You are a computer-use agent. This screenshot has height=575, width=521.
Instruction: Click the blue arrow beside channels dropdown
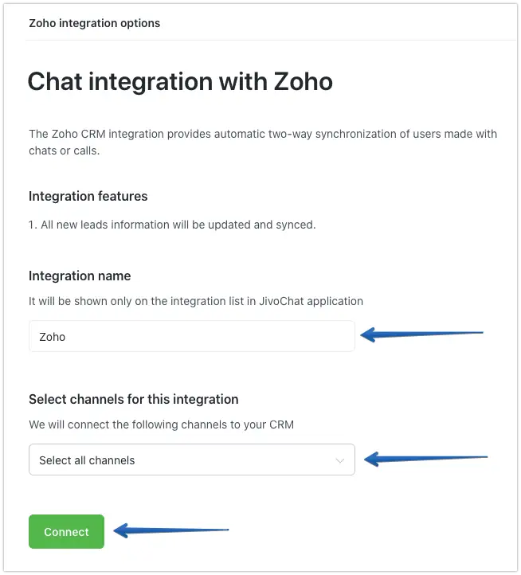point(425,458)
